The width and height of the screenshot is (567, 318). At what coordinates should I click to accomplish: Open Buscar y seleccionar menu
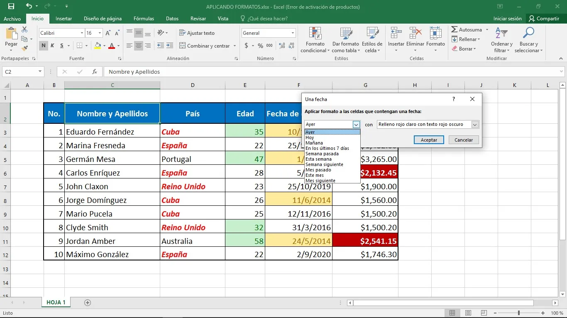point(528,40)
